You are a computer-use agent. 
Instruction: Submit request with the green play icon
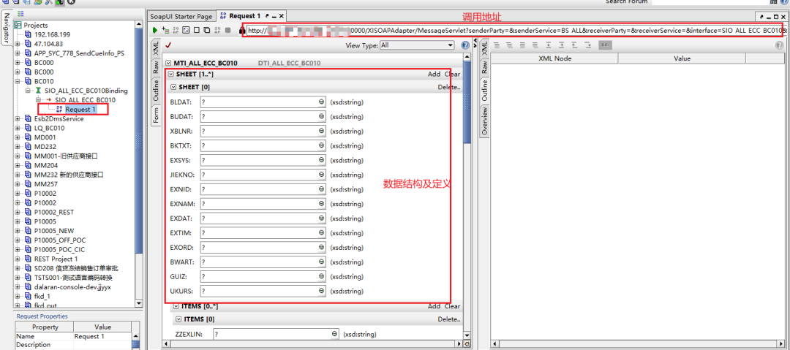(155, 30)
